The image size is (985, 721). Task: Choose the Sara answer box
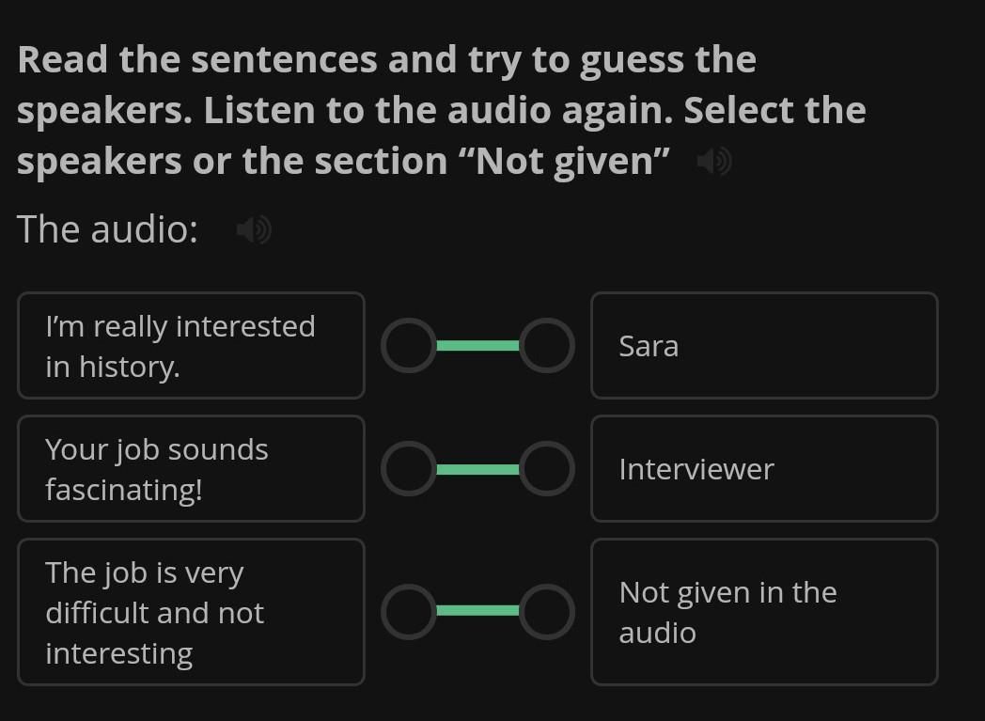click(763, 346)
